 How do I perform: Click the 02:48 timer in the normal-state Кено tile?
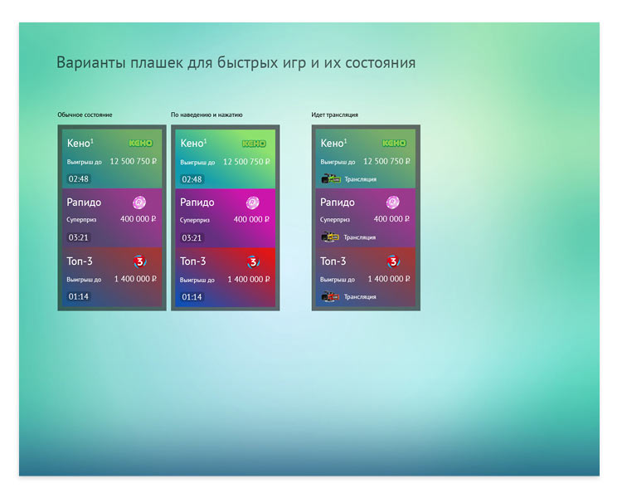tap(79, 178)
